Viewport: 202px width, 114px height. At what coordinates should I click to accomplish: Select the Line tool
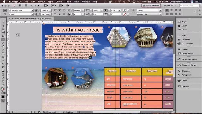pos(3,43)
